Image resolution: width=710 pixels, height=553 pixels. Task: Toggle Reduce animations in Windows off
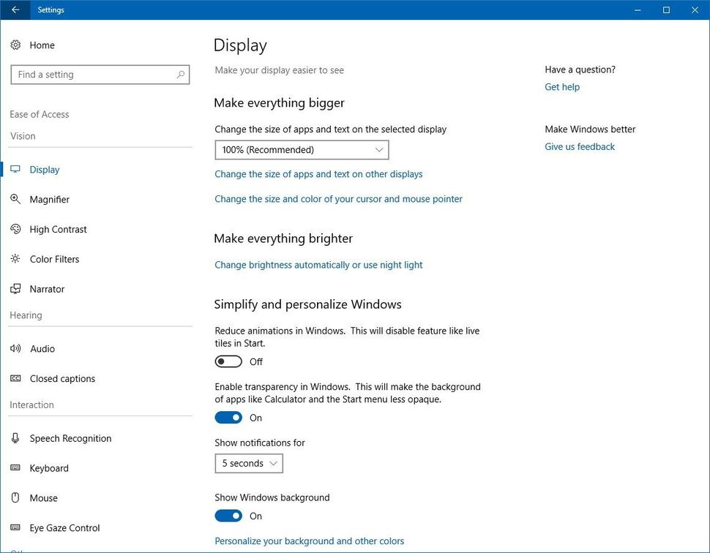228,361
